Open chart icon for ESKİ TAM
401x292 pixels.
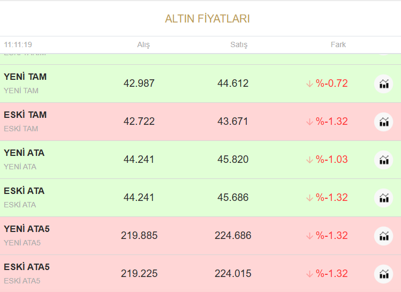point(383,122)
